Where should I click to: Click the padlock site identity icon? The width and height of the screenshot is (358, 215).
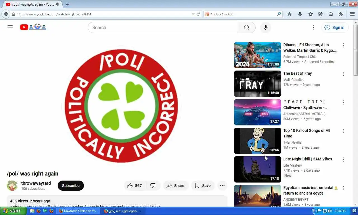click(x=13, y=14)
